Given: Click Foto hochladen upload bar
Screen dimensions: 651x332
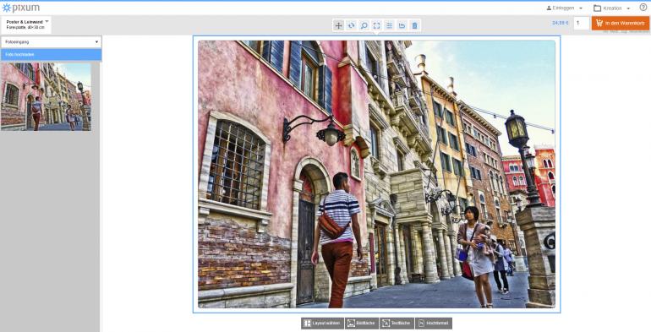Looking at the screenshot, I should [x=51, y=55].
